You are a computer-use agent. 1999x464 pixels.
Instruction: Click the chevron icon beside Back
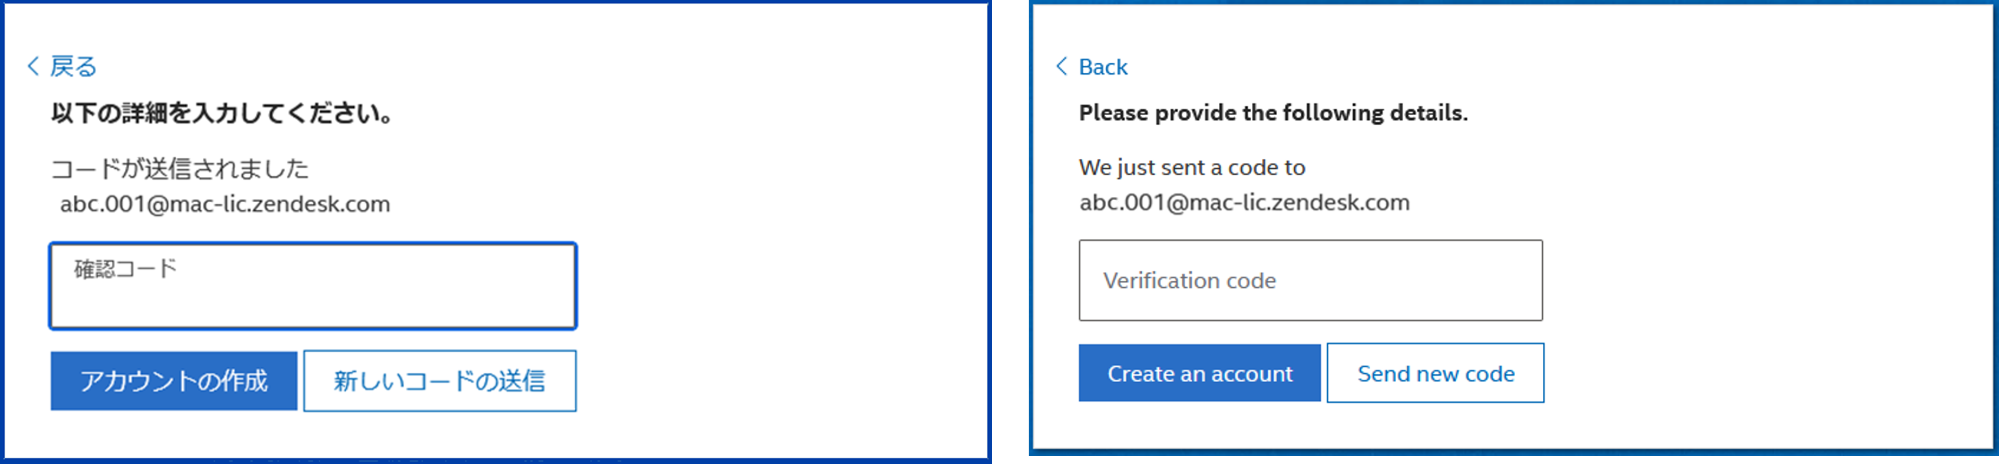1062,66
